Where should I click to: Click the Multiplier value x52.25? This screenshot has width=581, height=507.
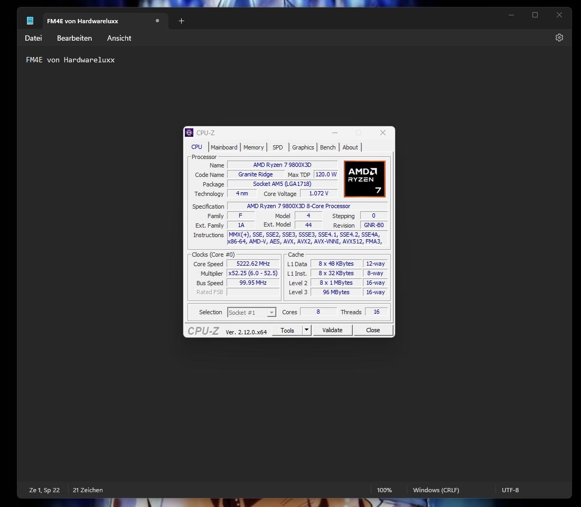pos(253,273)
